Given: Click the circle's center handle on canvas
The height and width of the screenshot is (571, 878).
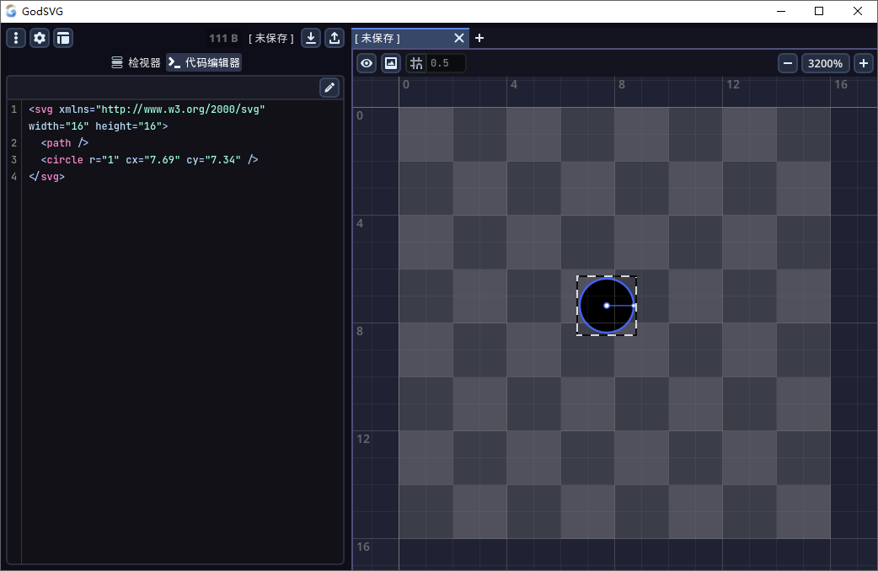Looking at the screenshot, I should click(x=607, y=306).
